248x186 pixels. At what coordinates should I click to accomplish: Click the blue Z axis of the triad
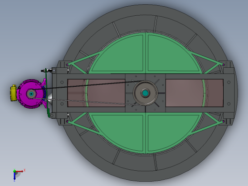point(14,176)
